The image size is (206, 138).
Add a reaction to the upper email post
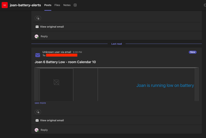(x=38, y=18)
